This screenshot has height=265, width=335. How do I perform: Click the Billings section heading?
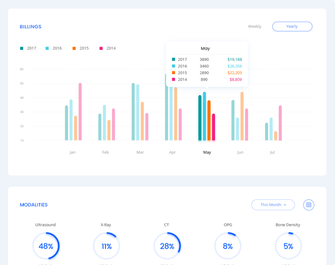point(31,26)
